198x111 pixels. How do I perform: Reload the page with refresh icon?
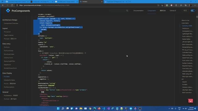pyautogui.click(x=12, y=5)
